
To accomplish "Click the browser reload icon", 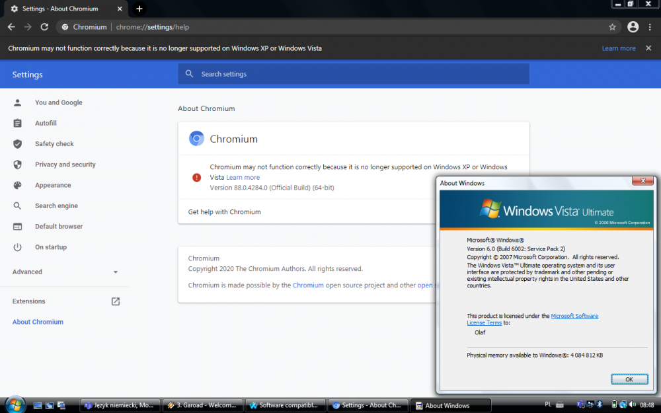I will pyautogui.click(x=44, y=27).
